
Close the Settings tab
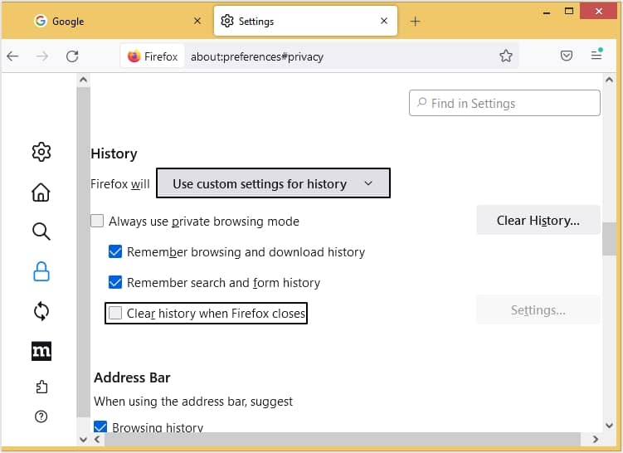point(384,21)
